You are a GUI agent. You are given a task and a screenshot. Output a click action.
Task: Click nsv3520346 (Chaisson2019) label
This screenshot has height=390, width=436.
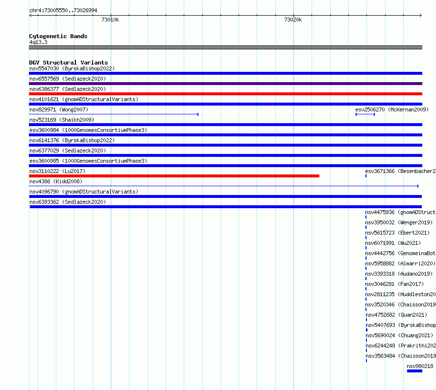pos(400,304)
